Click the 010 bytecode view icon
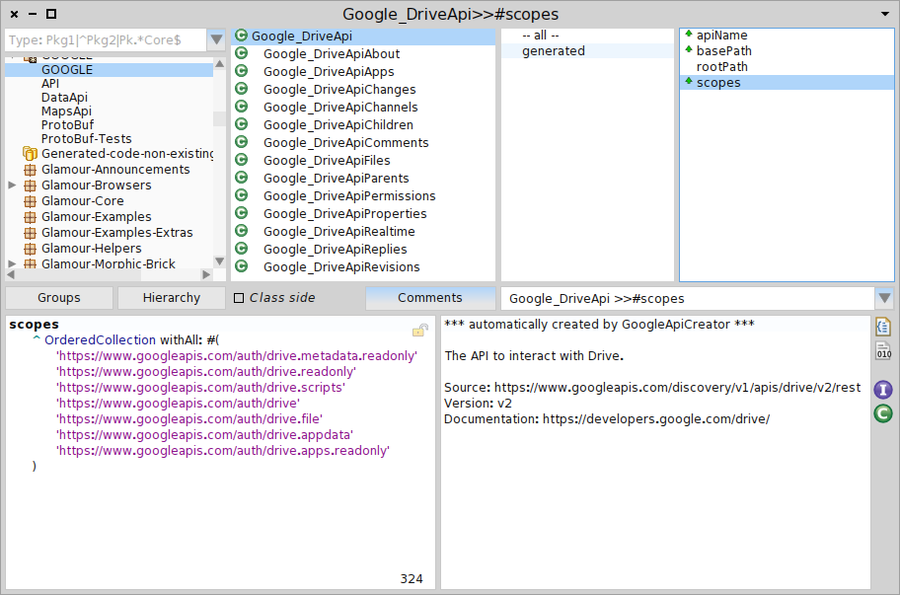The height and width of the screenshot is (595, 900). (x=883, y=350)
